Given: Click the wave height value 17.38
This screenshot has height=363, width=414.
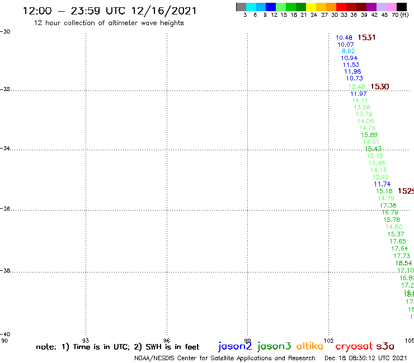Looking at the screenshot, I should 388,206.
